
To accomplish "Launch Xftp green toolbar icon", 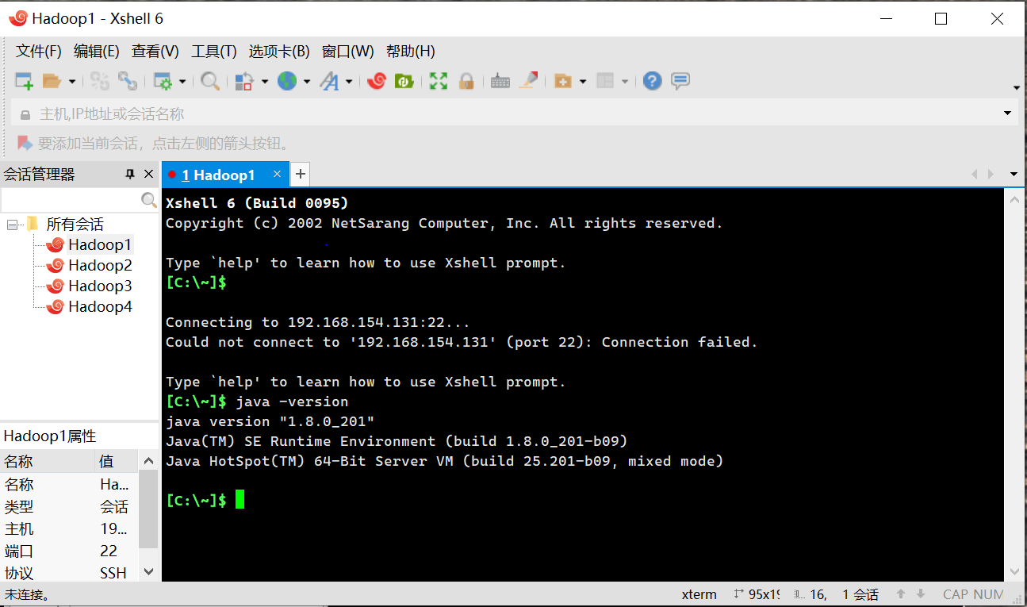I will [404, 81].
